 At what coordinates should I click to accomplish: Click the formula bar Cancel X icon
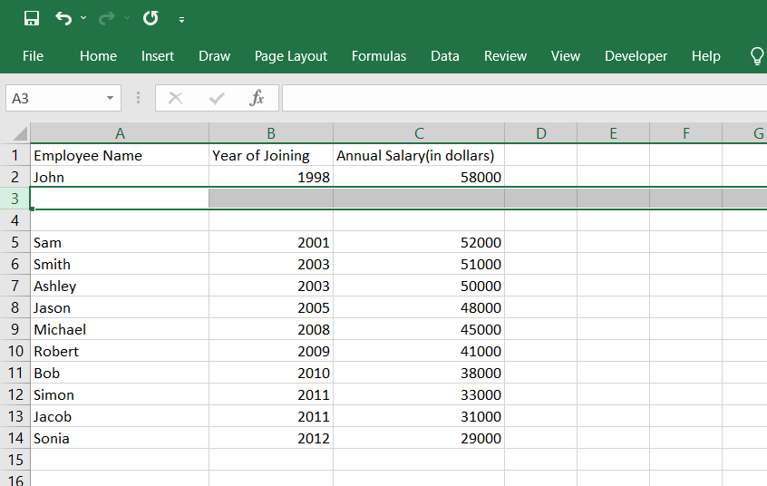click(176, 98)
